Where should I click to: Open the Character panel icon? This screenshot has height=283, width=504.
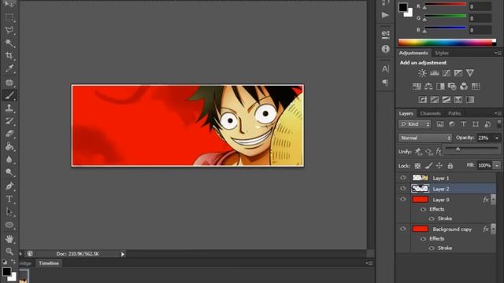tap(385, 68)
